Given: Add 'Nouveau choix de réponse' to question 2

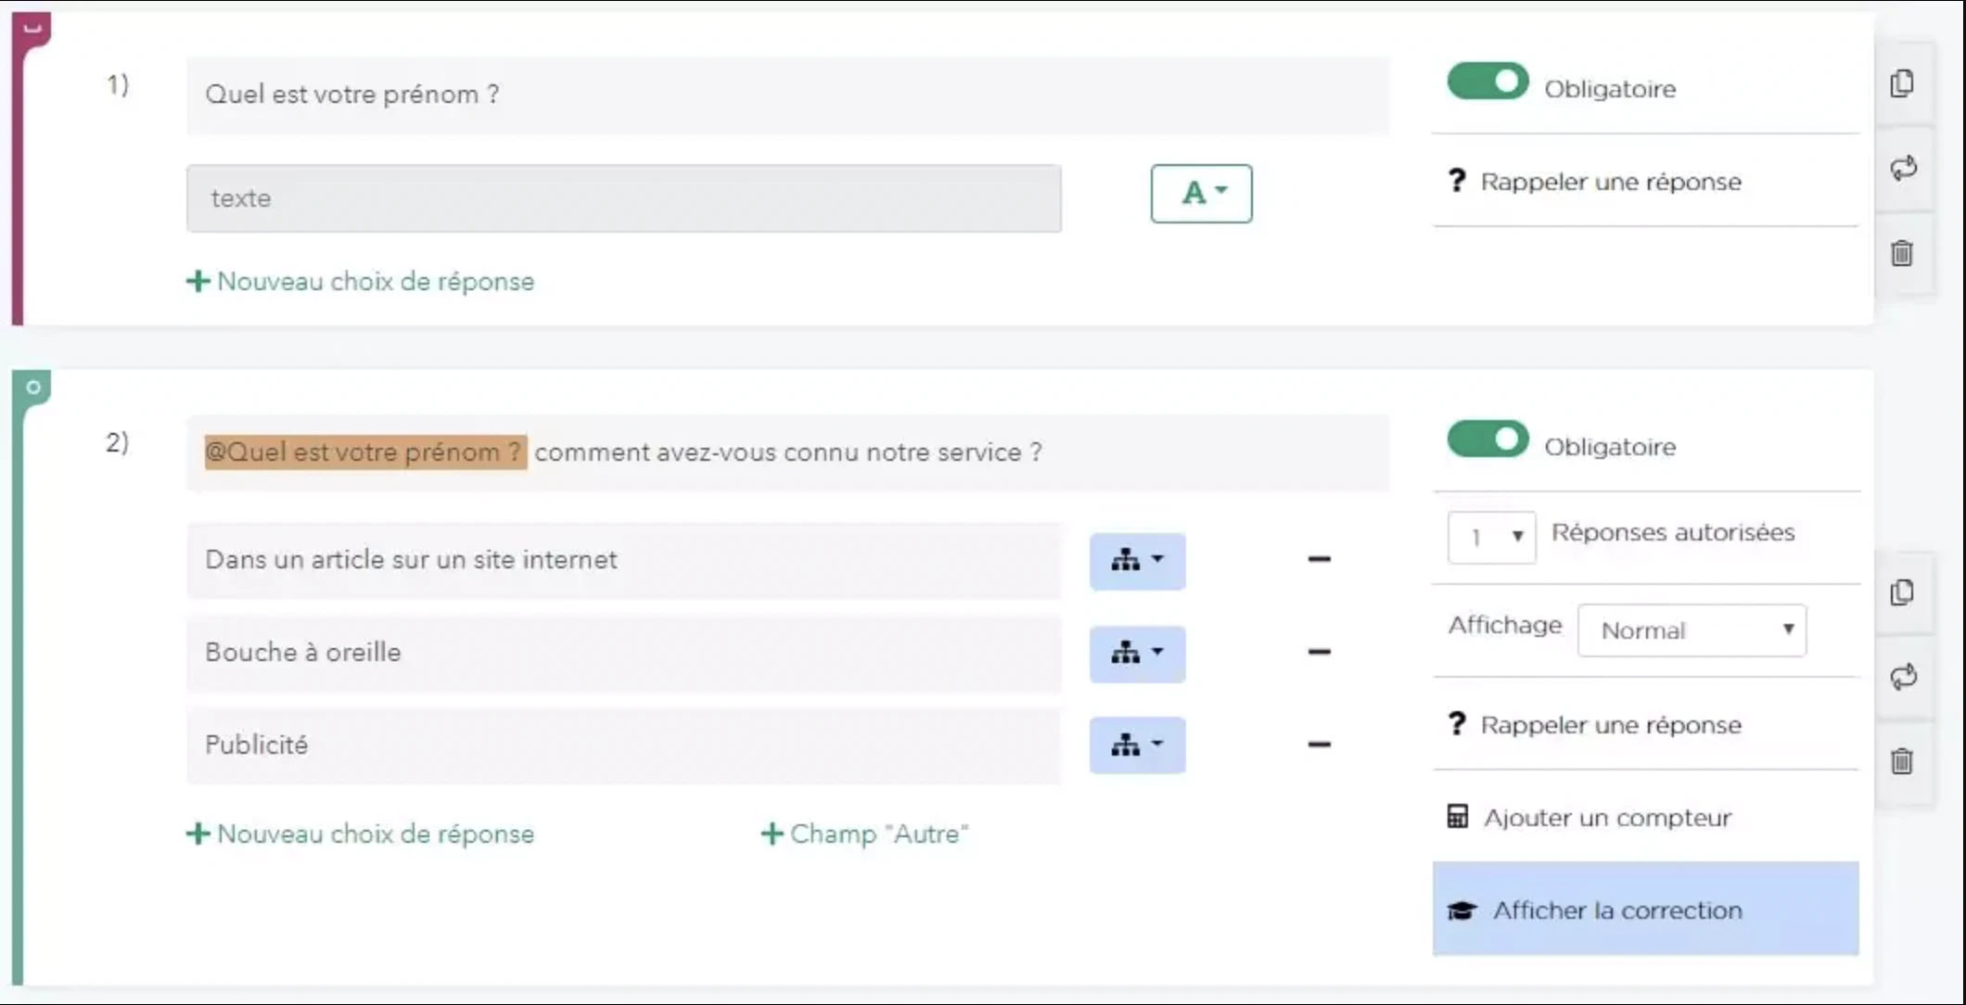Looking at the screenshot, I should [x=360, y=834].
